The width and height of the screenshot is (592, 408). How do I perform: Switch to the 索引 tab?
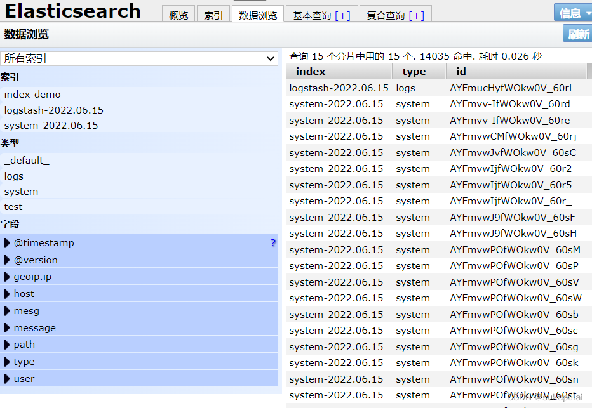[213, 15]
